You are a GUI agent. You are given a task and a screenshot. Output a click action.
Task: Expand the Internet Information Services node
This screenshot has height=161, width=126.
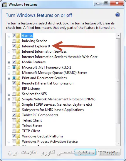(x=9, y=52)
